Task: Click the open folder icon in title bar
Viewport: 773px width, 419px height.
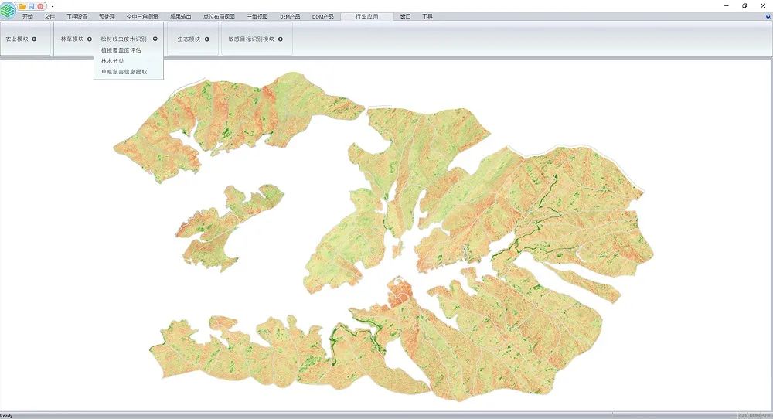Action: [22, 5]
